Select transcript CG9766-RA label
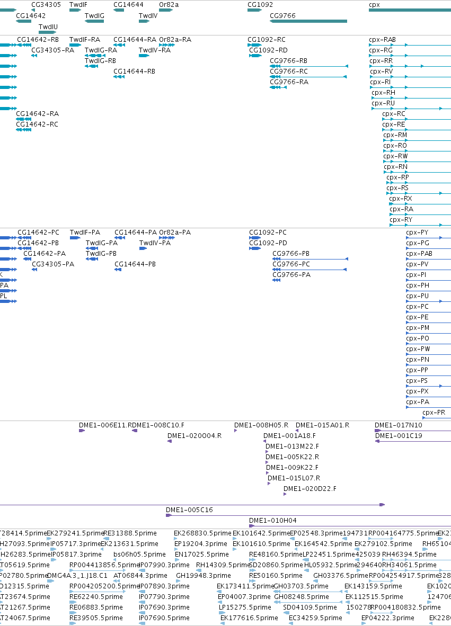 289,82
